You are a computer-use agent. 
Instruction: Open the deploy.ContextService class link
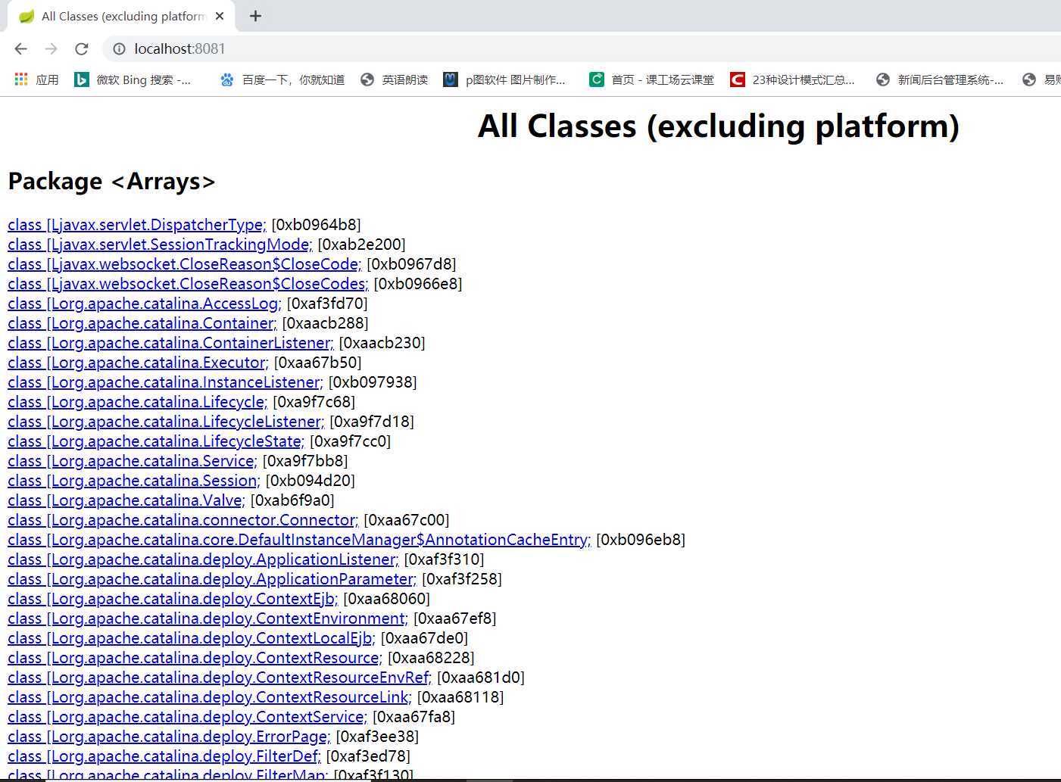[x=188, y=717]
